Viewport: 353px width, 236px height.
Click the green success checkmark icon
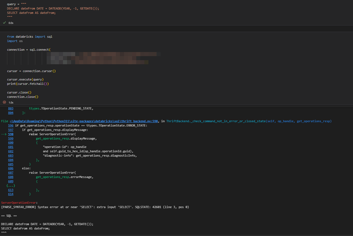click(x=4, y=23)
